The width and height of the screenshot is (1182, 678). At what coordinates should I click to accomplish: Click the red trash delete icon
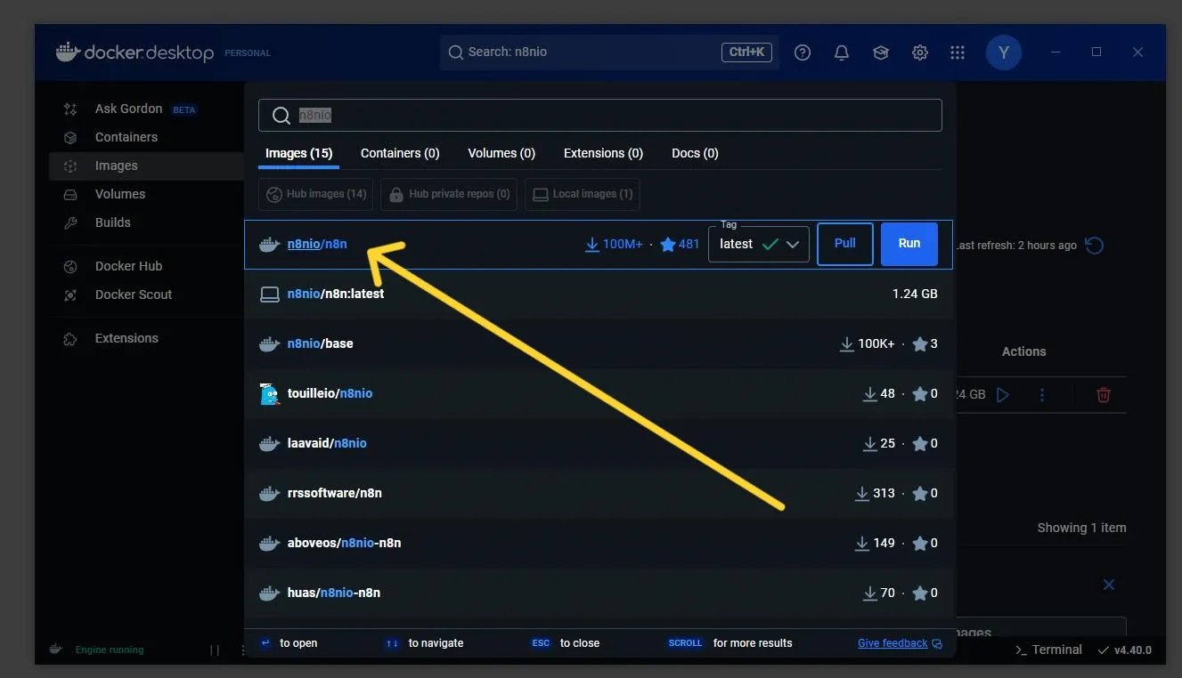coord(1104,394)
